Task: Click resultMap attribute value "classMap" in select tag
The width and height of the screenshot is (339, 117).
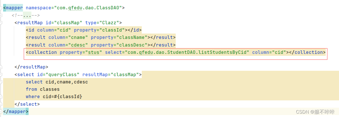Action: point(125,75)
